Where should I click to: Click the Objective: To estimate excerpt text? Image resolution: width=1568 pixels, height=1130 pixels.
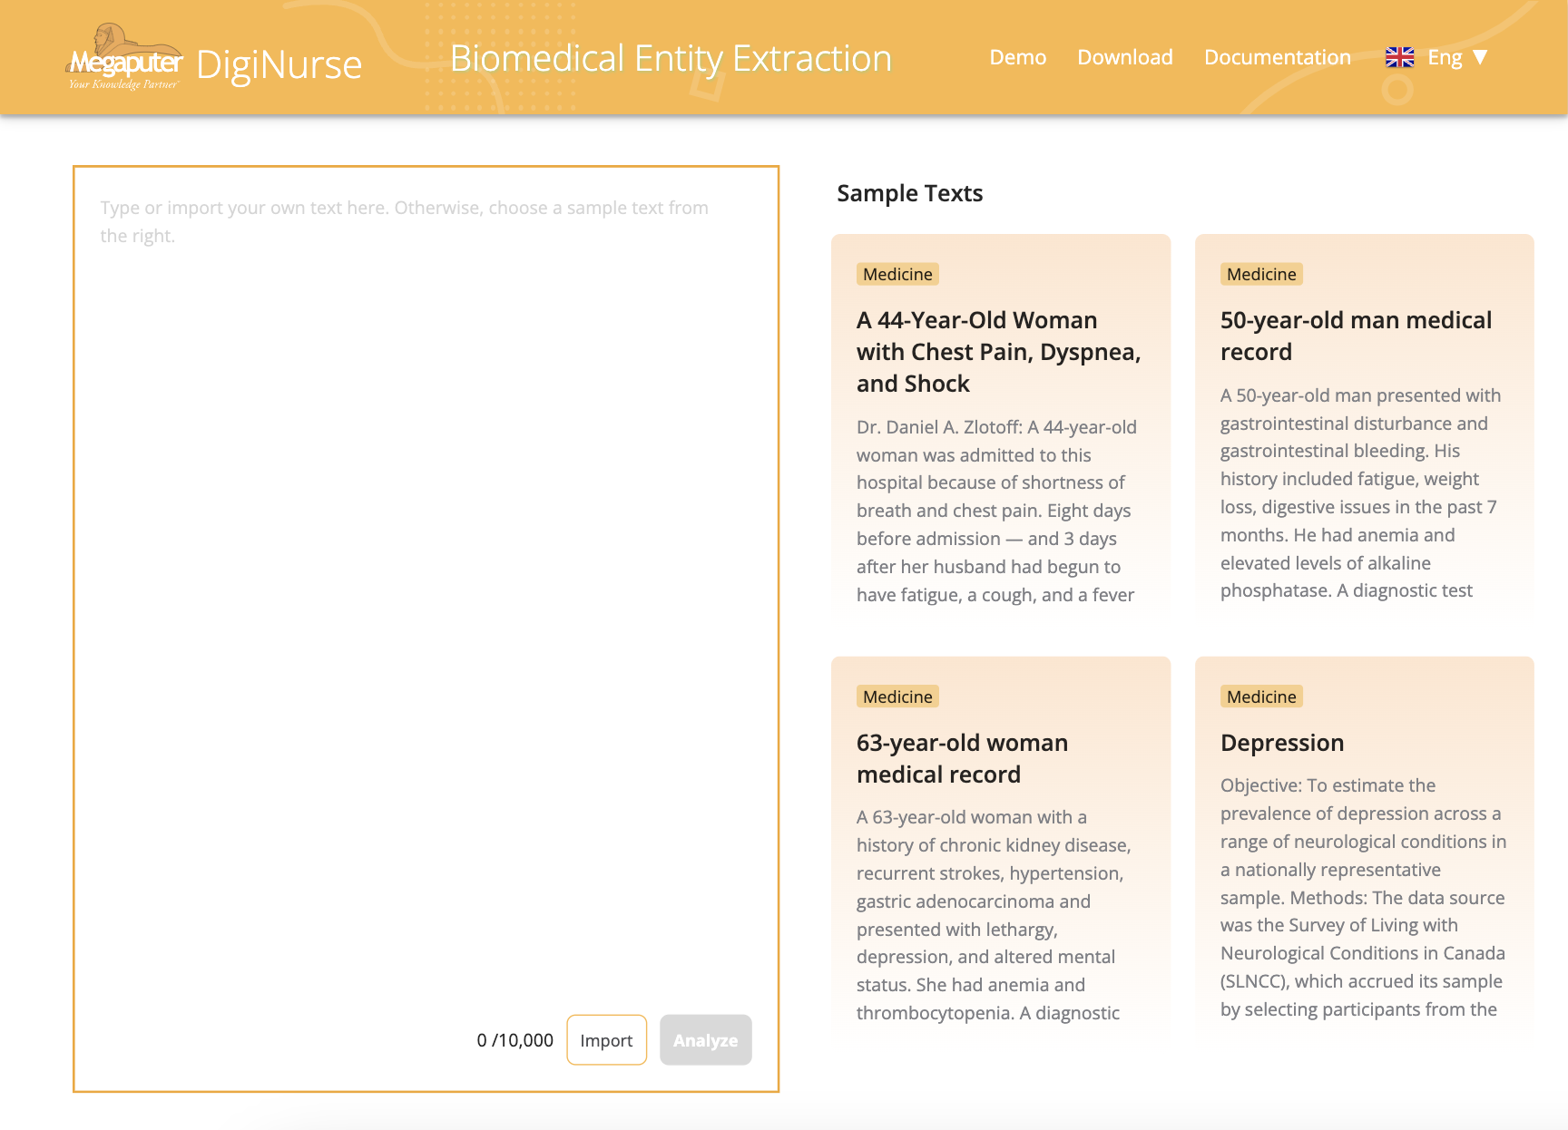[1363, 897]
